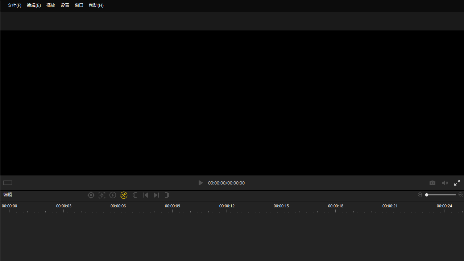This screenshot has width=464, height=261.
Task: Open the 文件(F) menu
Action: (14, 5)
